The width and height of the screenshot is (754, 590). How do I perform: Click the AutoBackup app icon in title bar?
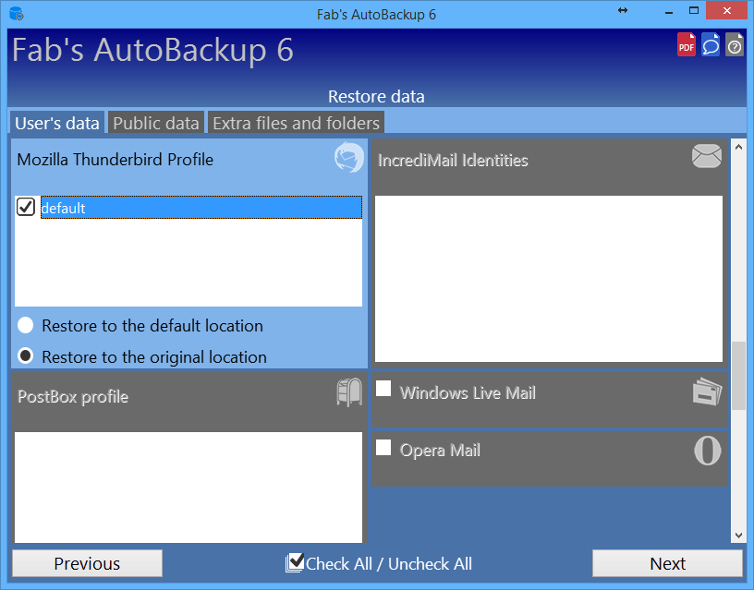point(17,14)
